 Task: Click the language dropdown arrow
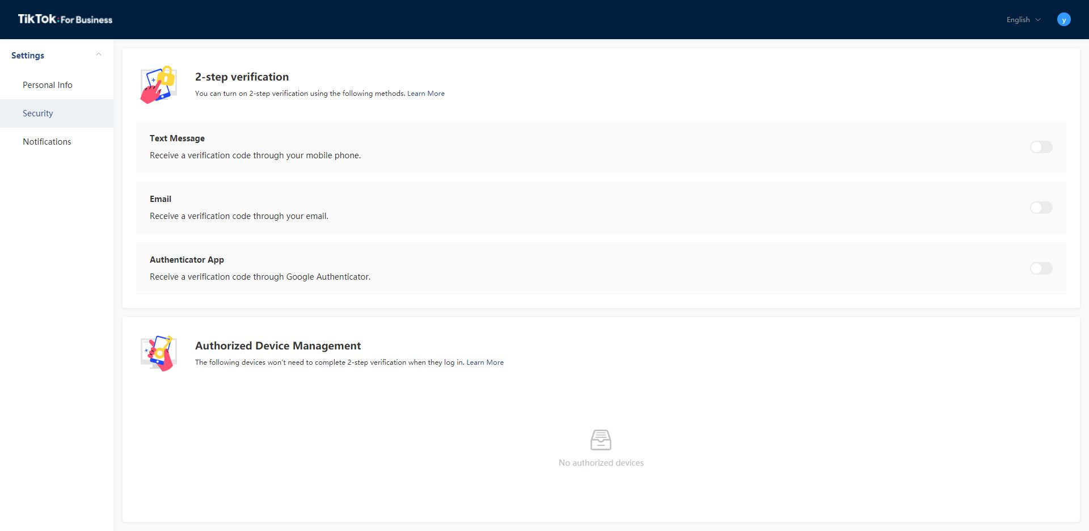coord(1038,20)
